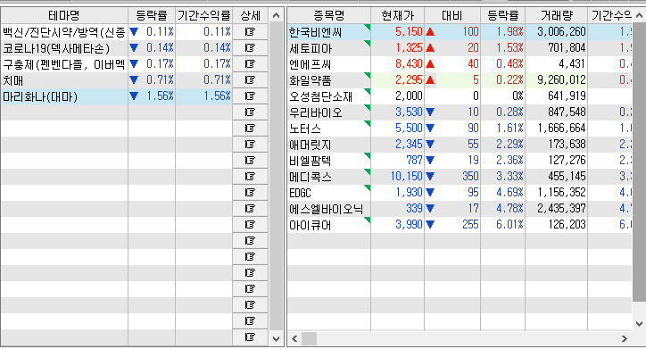
Task: Select stock 노터스
Action: (x=328, y=129)
